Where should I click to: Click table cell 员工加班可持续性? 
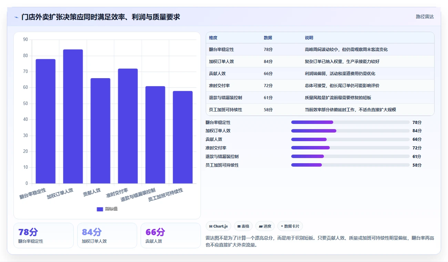(226, 110)
